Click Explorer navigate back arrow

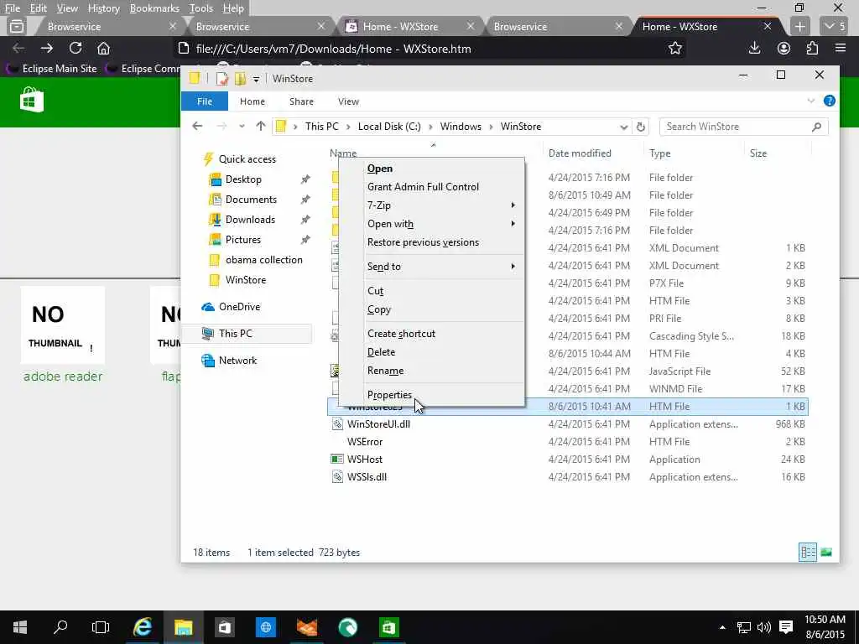point(197,127)
